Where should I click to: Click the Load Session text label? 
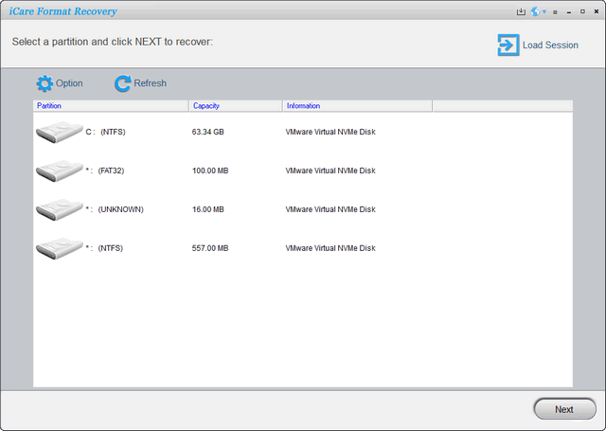550,45
